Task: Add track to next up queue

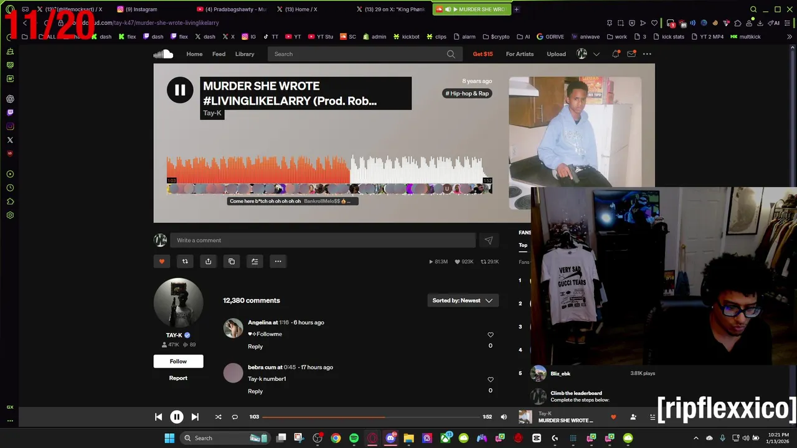Action: (255, 261)
